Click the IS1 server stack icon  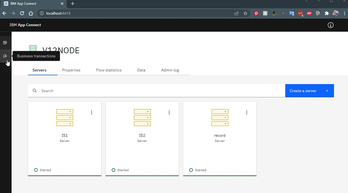coord(65,118)
